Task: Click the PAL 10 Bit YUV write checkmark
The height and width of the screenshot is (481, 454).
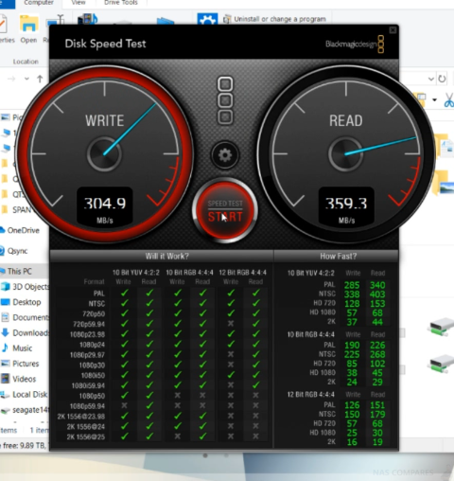Action: (124, 294)
